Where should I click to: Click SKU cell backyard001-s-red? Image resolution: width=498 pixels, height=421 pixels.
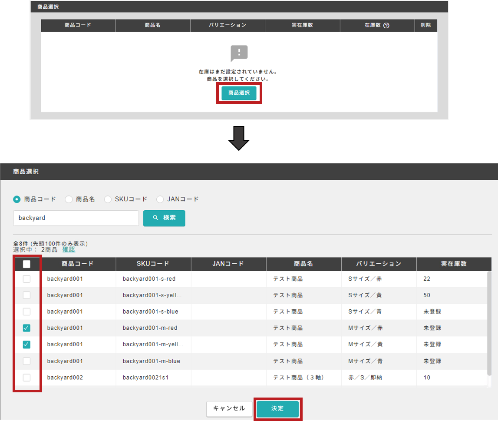pyautogui.click(x=149, y=279)
